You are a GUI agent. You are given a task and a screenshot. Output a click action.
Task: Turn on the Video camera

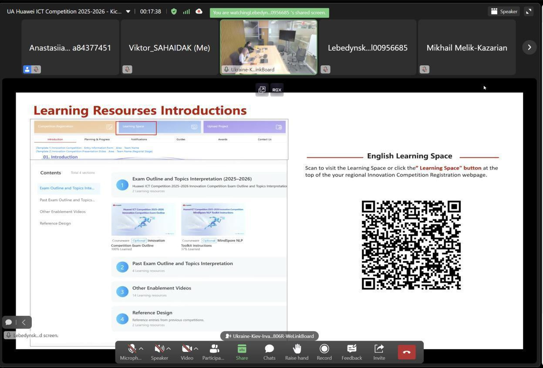click(x=186, y=349)
